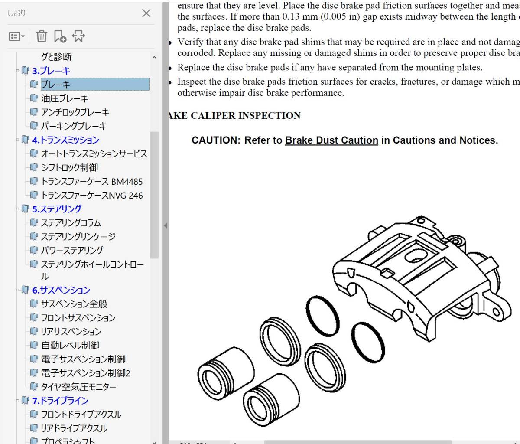Image resolution: width=520 pixels, height=444 pixels.
Task: Open the 4.トランスミッション bookmark heading
Action: (x=66, y=140)
